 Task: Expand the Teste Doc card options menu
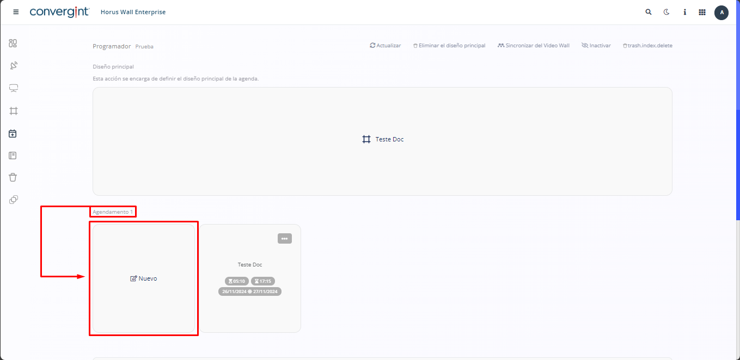[284, 239]
